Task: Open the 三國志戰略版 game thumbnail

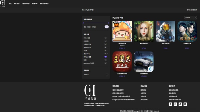Action: pos(122,62)
